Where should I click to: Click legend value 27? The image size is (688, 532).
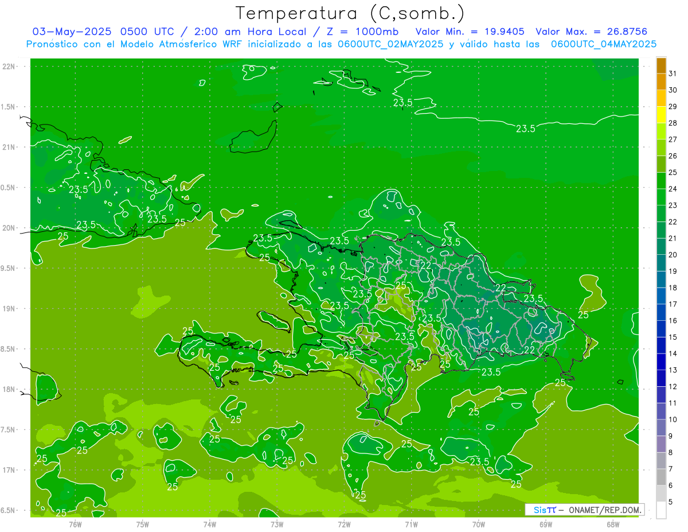click(x=673, y=139)
